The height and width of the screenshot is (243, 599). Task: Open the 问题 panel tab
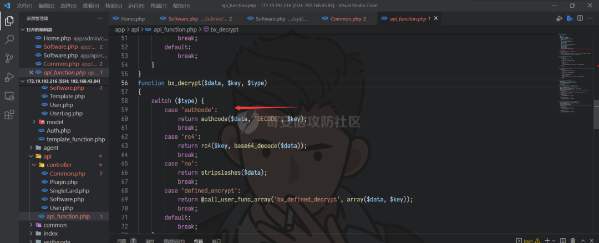point(121,241)
